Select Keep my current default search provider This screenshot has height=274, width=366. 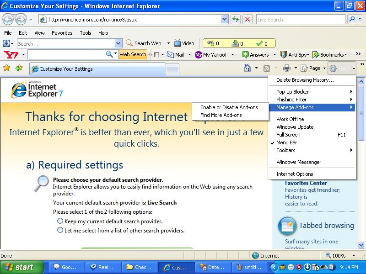(60, 221)
